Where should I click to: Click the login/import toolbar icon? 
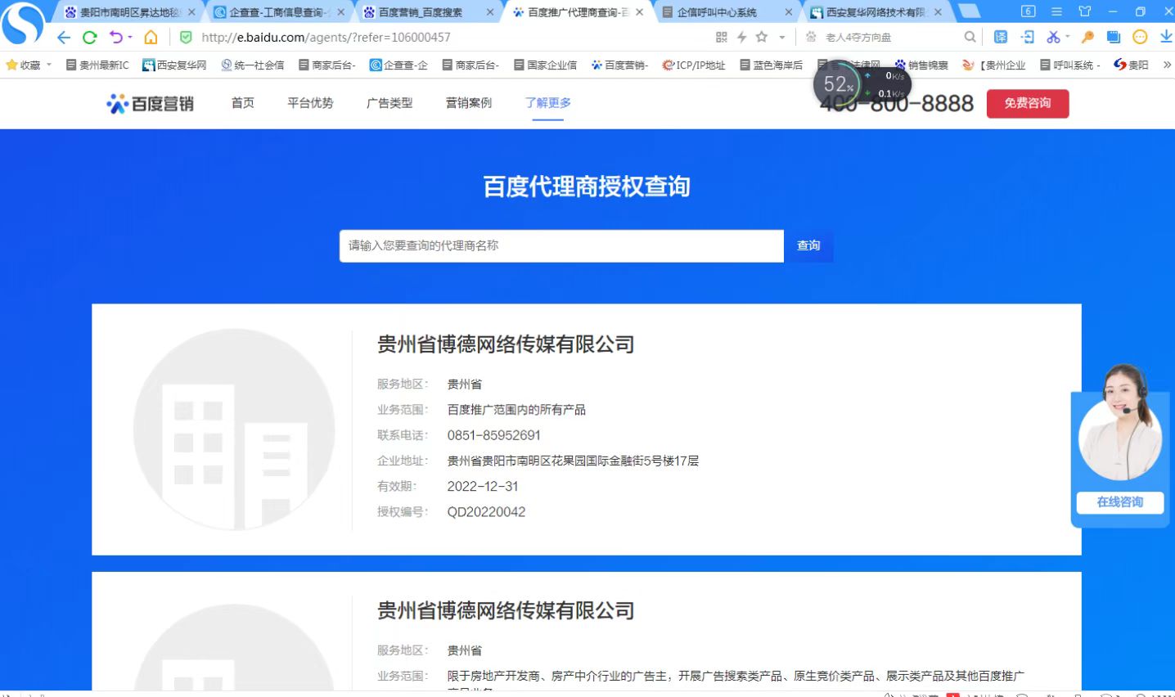1028,37
